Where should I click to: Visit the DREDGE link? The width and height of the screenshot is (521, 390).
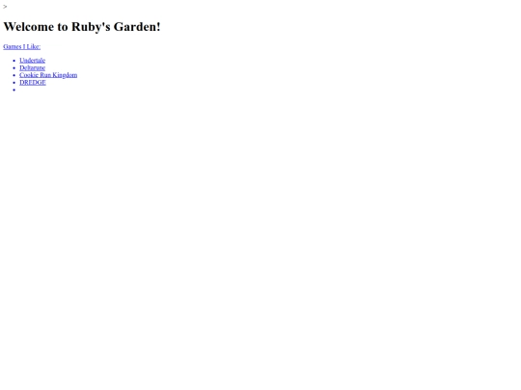click(33, 82)
